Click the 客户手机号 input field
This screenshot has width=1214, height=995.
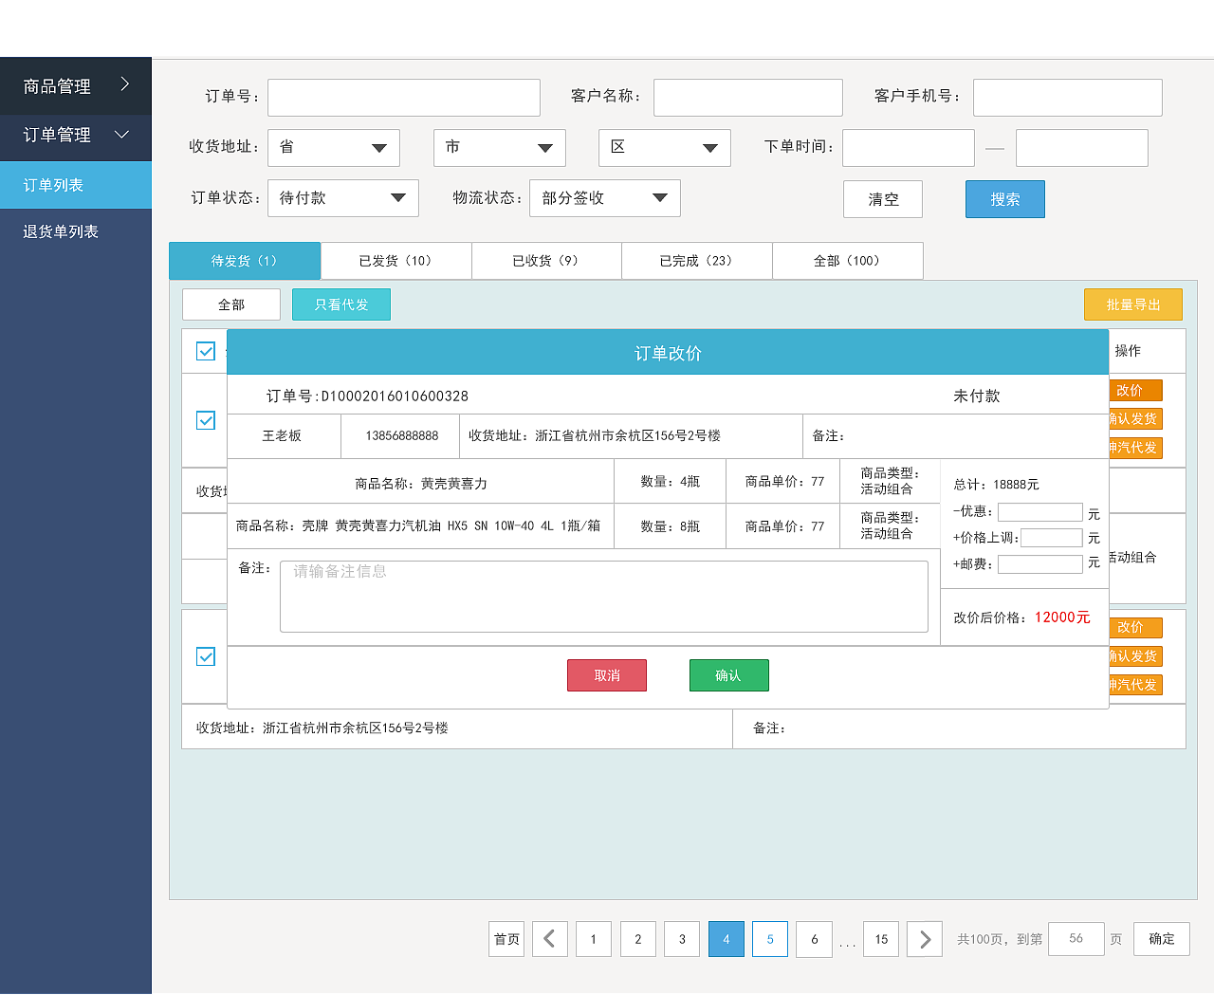coord(1068,98)
